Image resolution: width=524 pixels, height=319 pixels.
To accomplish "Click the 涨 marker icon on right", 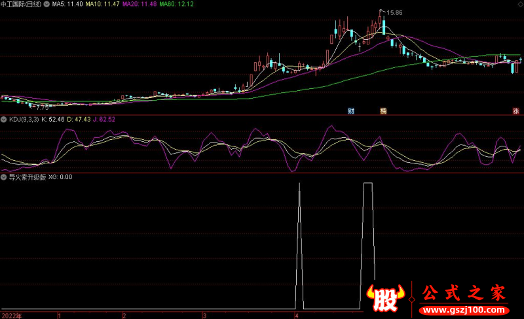I will click(515, 111).
